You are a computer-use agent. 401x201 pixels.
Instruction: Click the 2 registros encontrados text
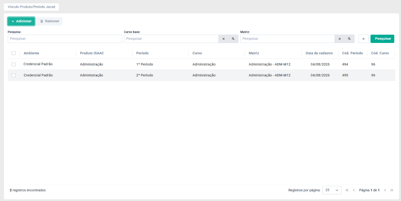[x=28, y=190]
